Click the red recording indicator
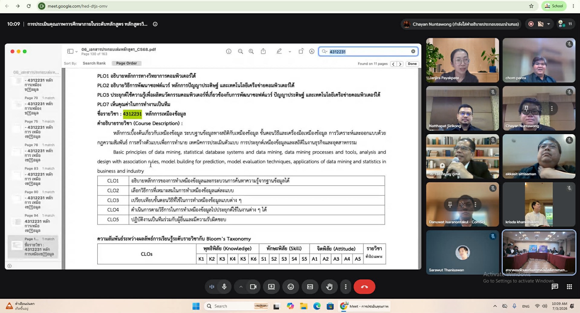 click(531, 24)
